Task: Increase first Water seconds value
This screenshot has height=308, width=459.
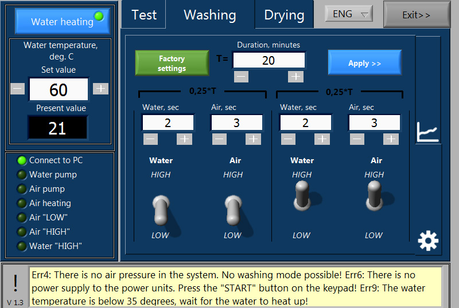Action: [184, 139]
